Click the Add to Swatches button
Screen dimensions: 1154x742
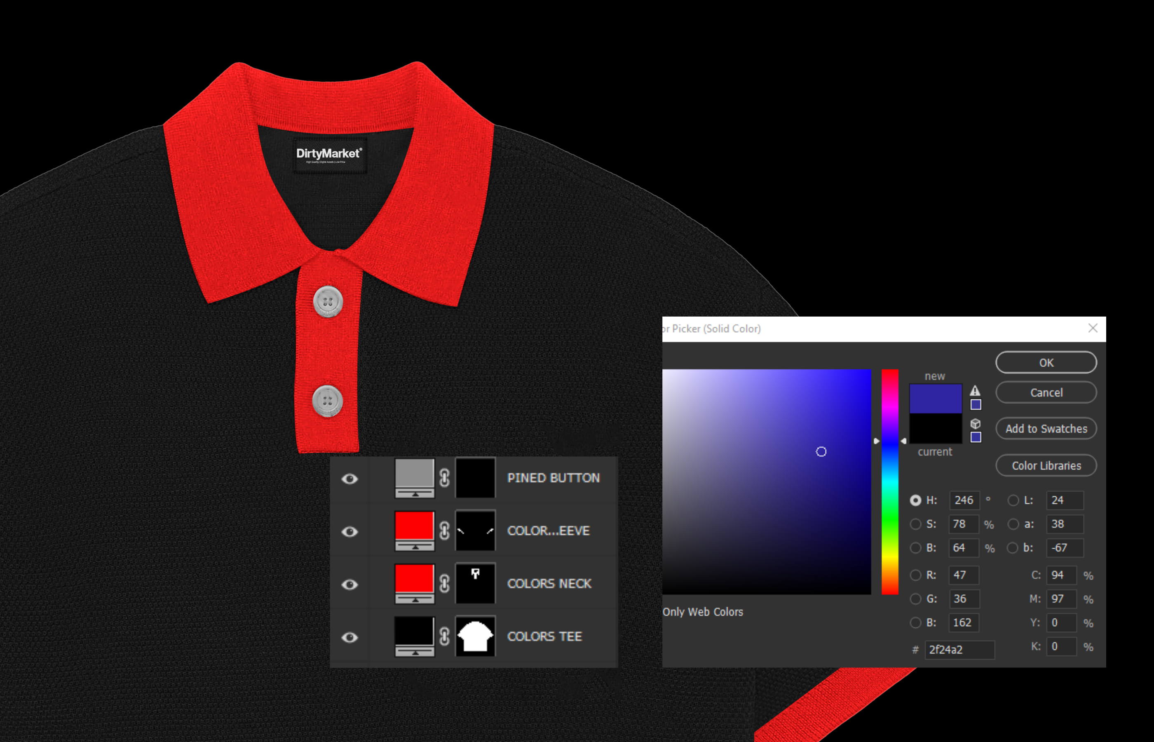1046,429
